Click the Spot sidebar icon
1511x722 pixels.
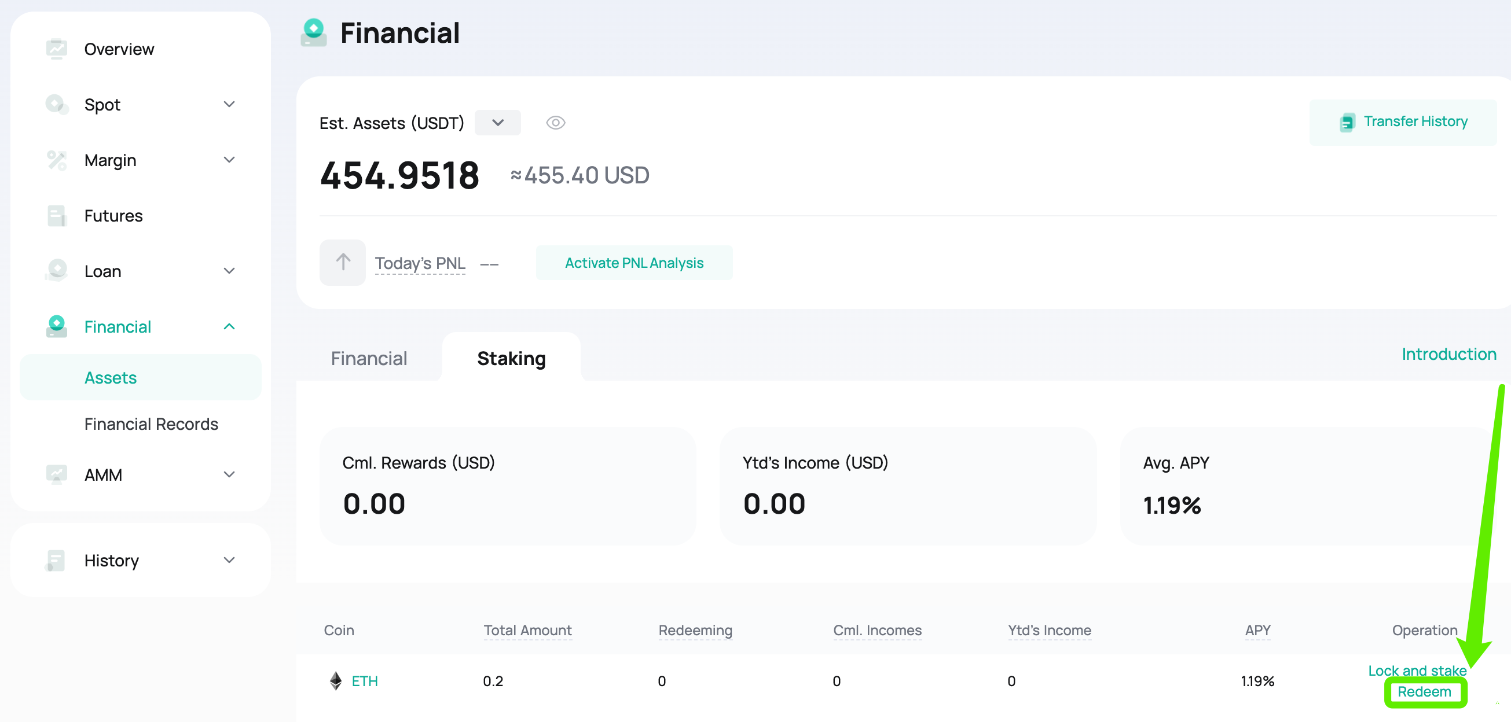56,104
